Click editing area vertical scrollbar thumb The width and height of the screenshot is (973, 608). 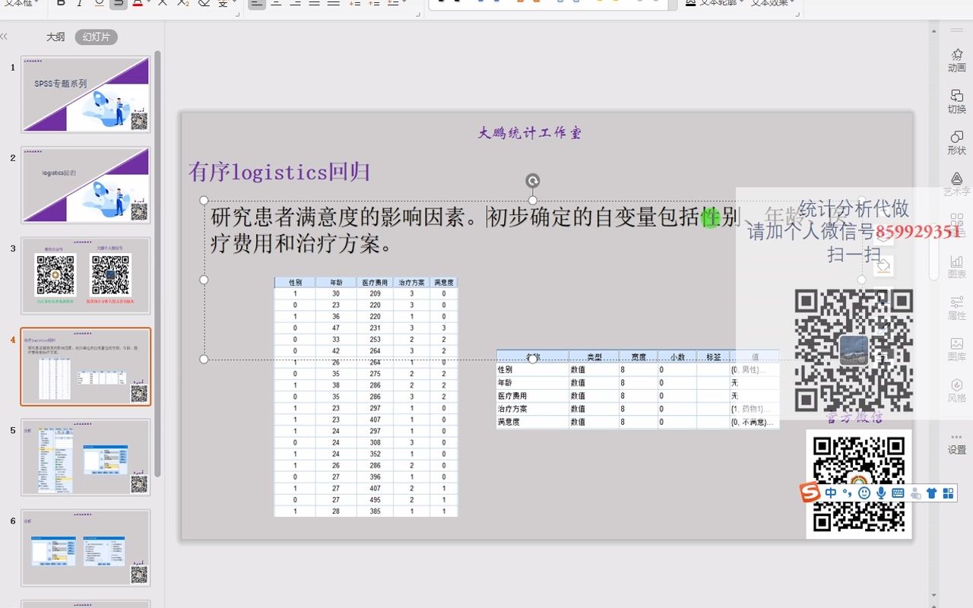click(934, 251)
